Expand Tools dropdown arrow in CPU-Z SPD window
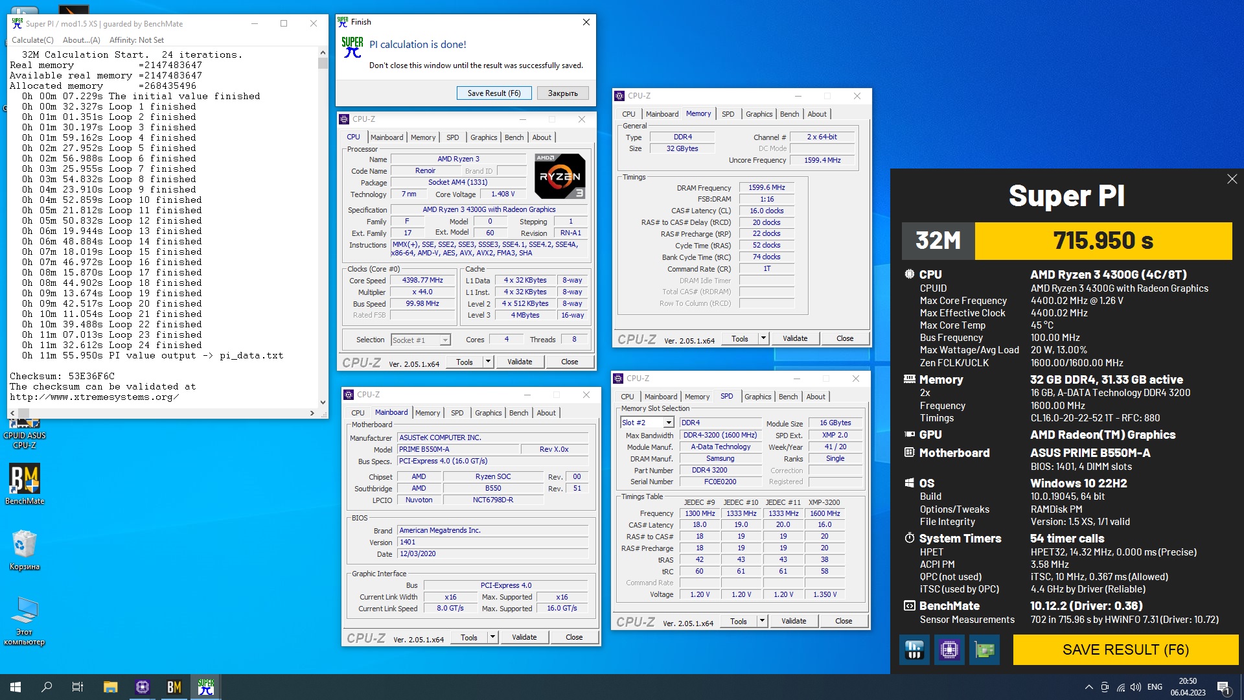The height and width of the screenshot is (700, 1244). coord(762,621)
